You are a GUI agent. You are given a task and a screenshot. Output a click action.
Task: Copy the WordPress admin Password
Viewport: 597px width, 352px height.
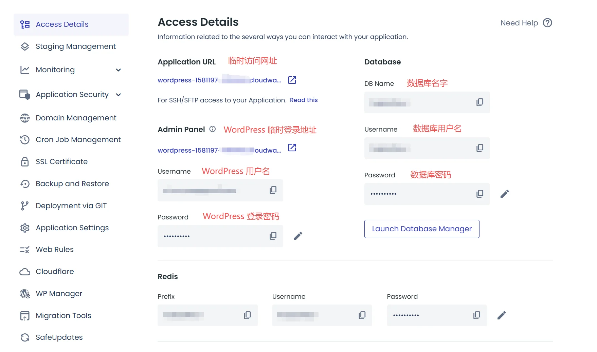click(x=273, y=236)
